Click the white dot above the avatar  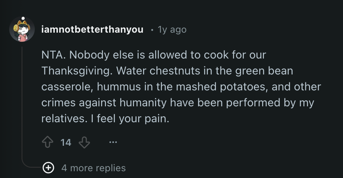click(x=24, y=19)
